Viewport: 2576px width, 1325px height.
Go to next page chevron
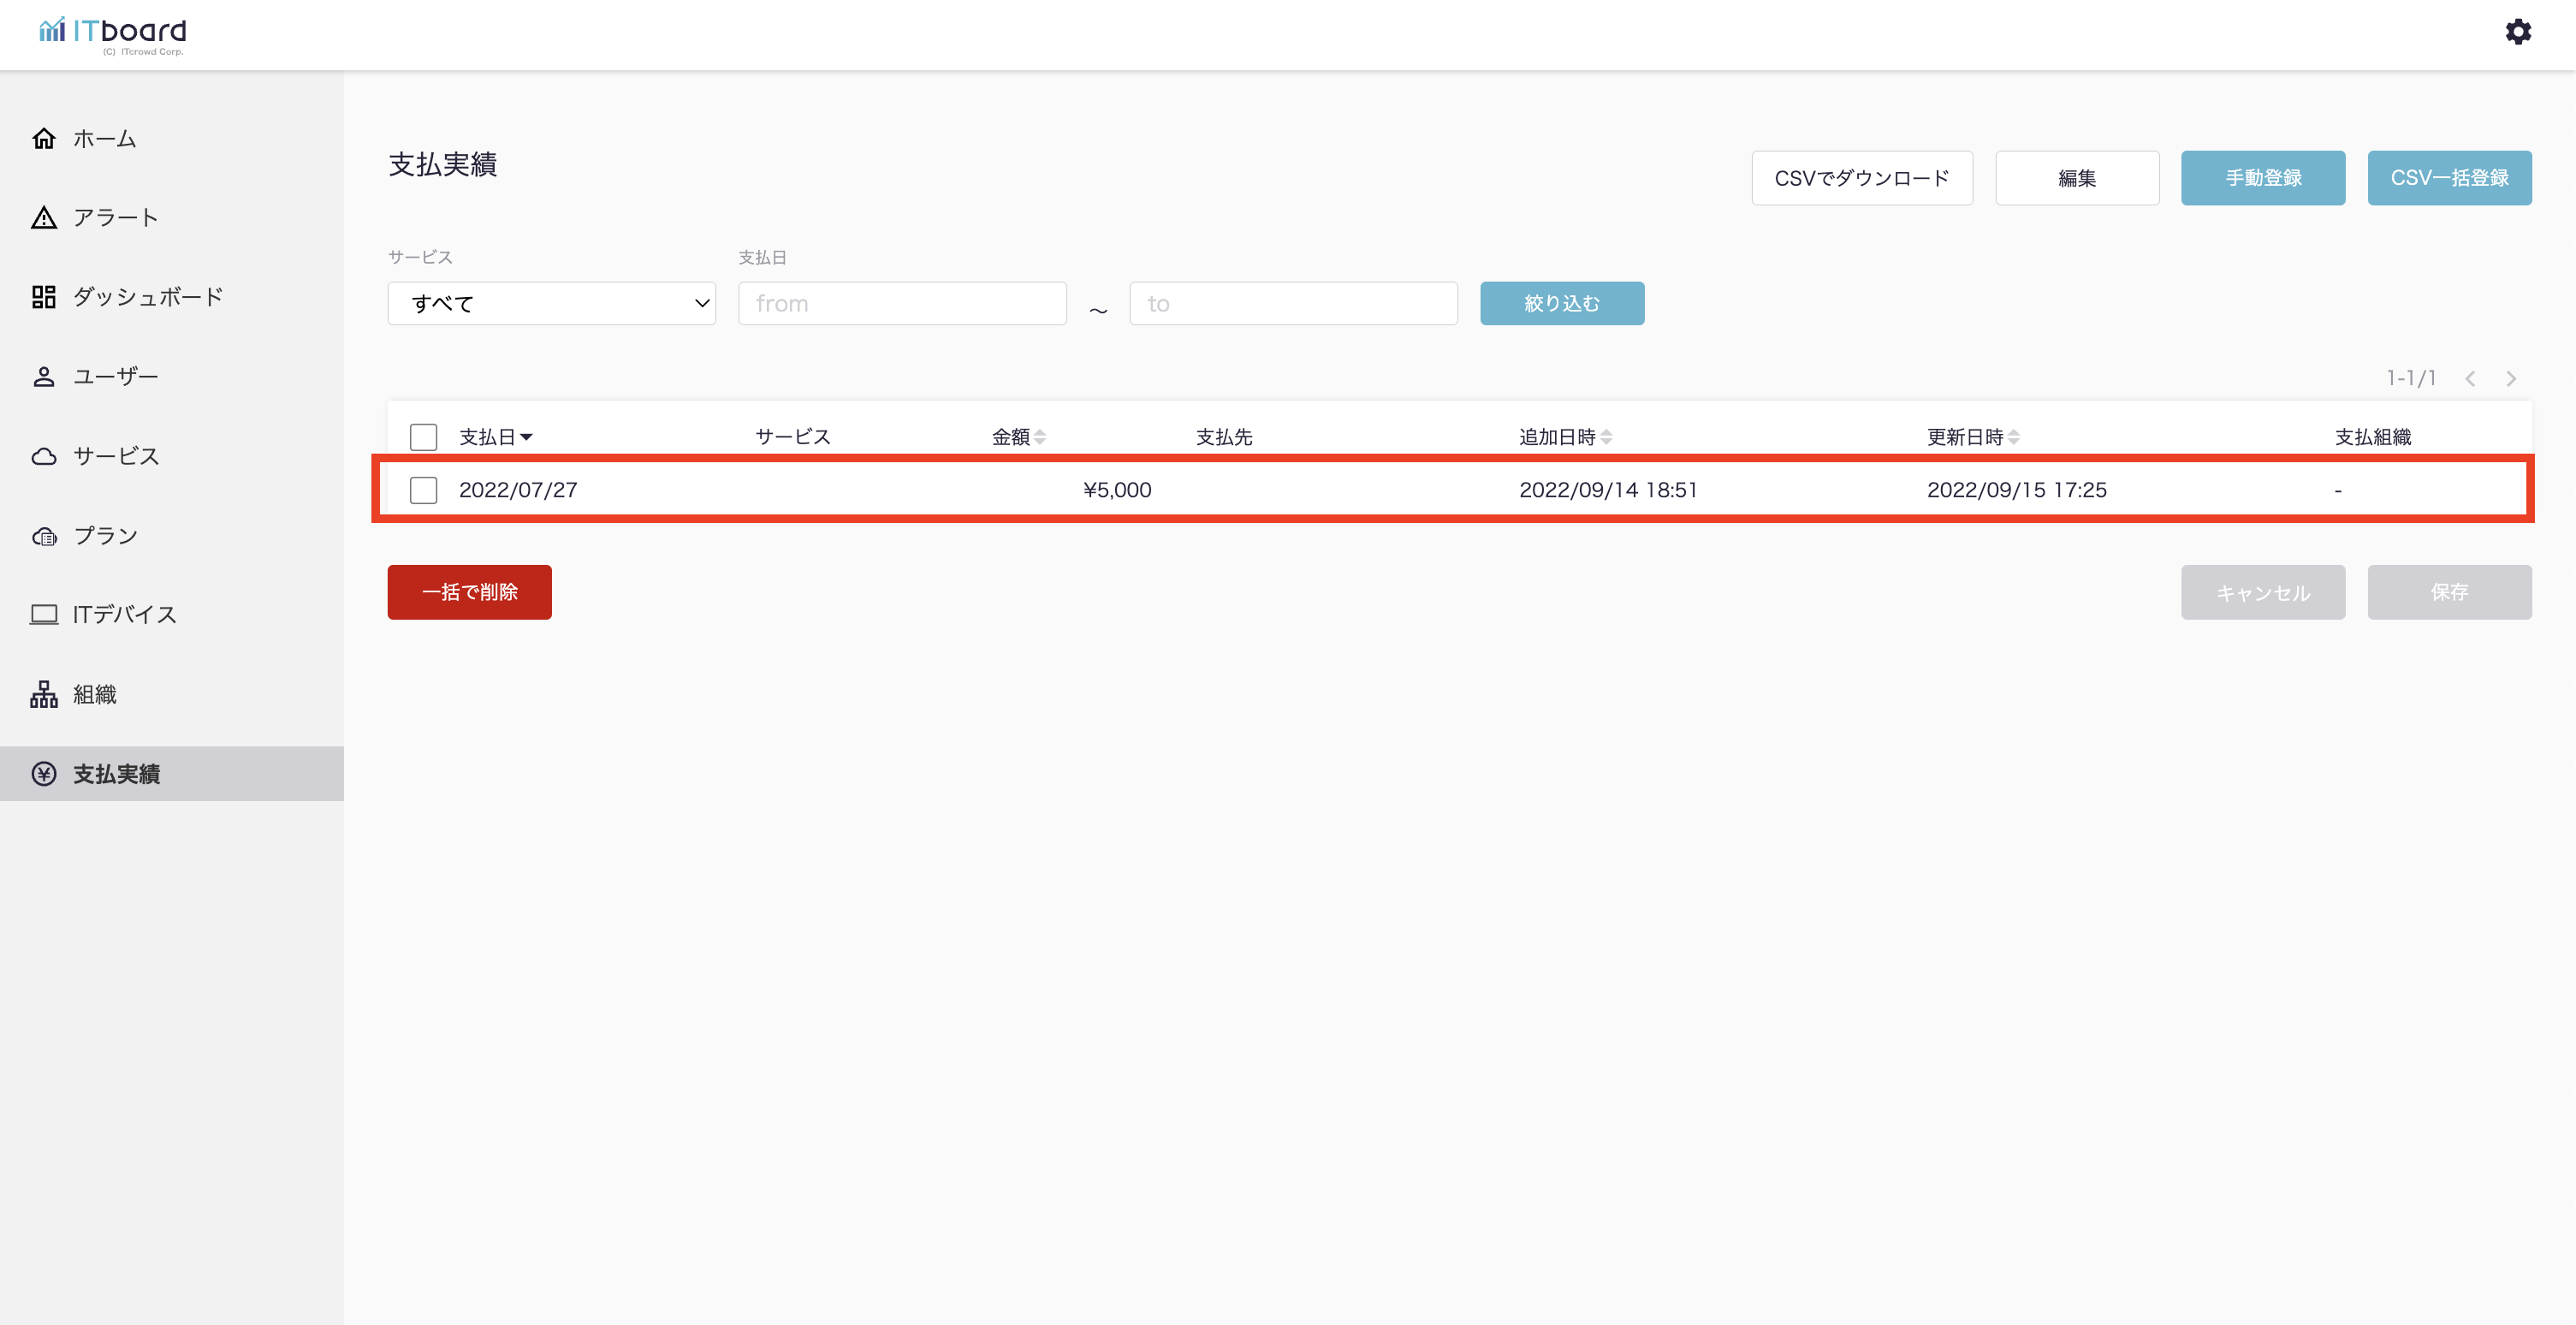[2510, 378]
